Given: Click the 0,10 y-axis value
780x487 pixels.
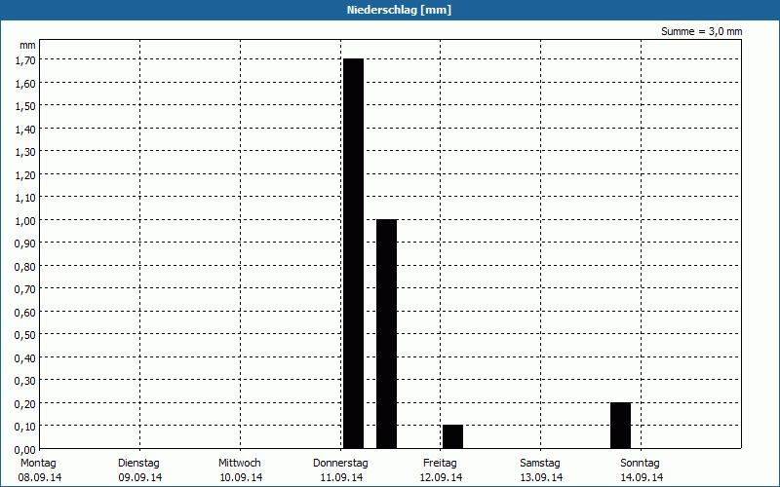Looking at the screenshot, I should tap(25, 427).
